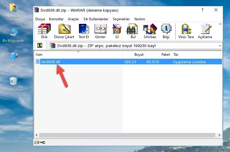The height and width of the screenshot is (152, 230).
Task: Select the Ağ network desktop icon
Action: click(13, 59)
